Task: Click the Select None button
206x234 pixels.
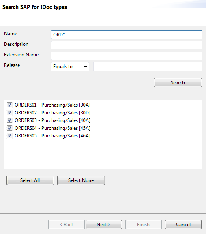Action: [81, 180]
